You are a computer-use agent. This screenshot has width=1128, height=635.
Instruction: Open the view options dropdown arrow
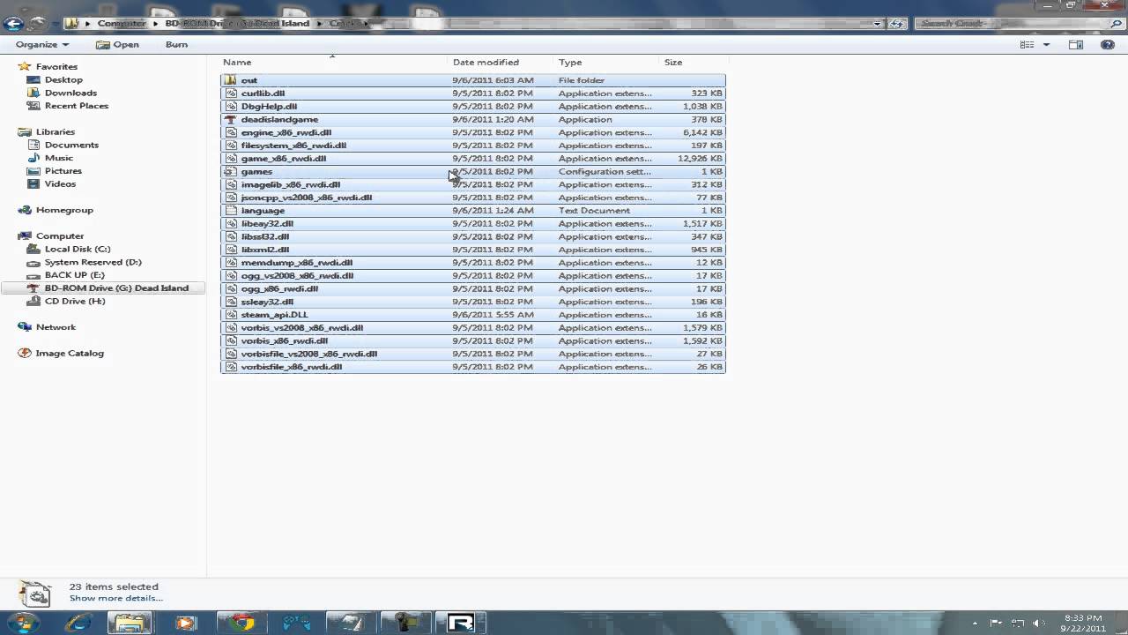(x=1046, y=44)
